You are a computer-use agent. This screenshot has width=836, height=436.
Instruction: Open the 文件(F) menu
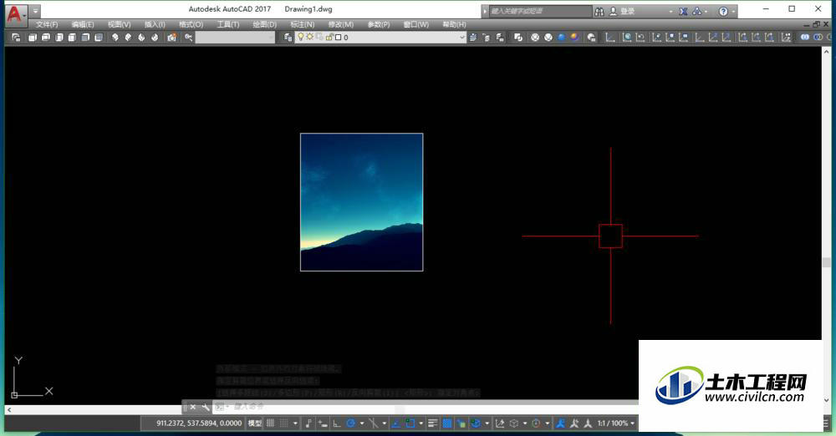(x=47, y=24)
